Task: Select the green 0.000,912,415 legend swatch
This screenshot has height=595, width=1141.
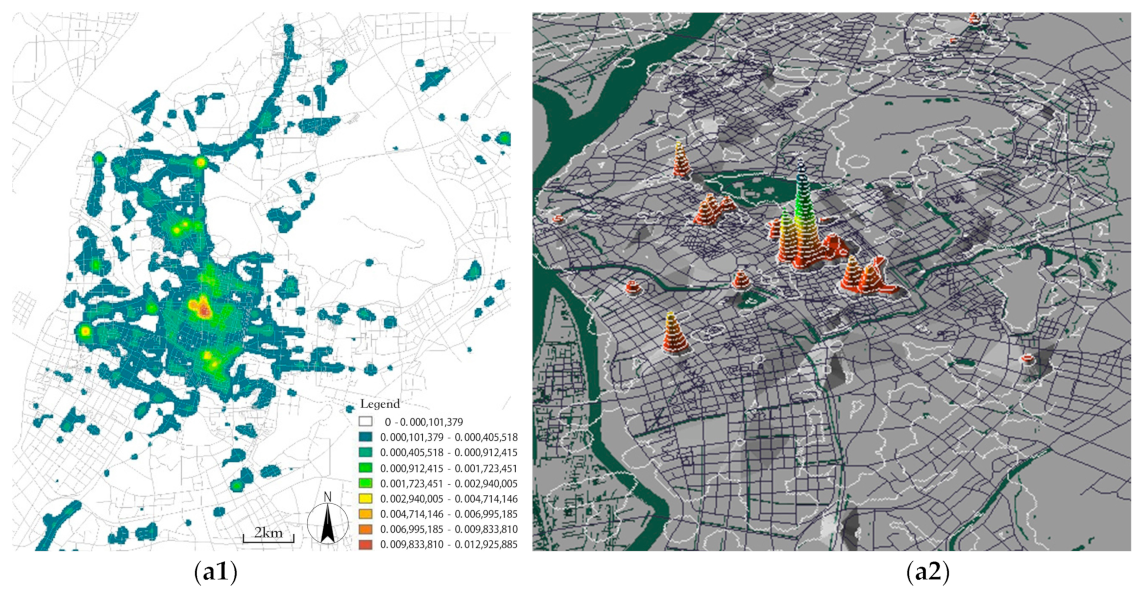Action: [x=366, y=468]
